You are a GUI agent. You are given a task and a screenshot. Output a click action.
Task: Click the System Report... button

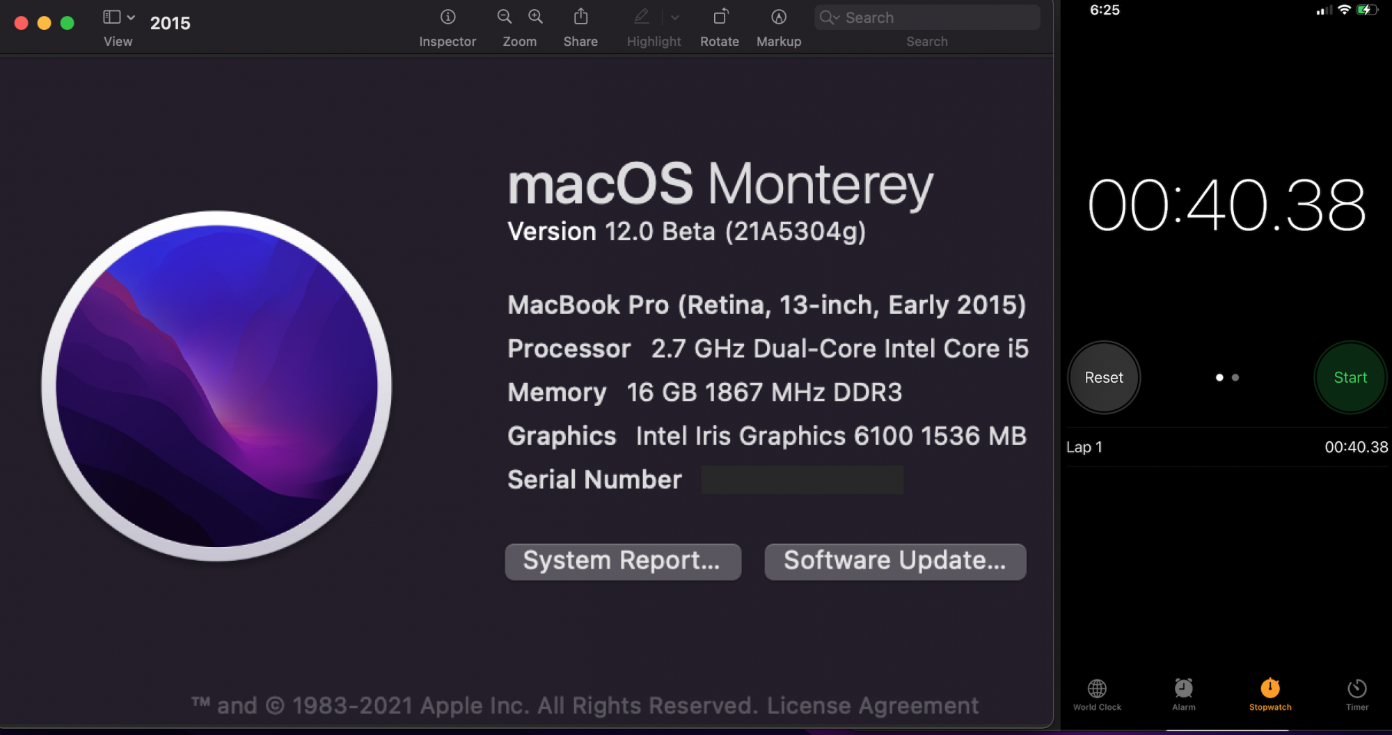pyautogui.click(x=623, y=561)
